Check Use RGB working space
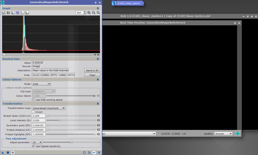This screenshot has height=155, width=258. 34,100
